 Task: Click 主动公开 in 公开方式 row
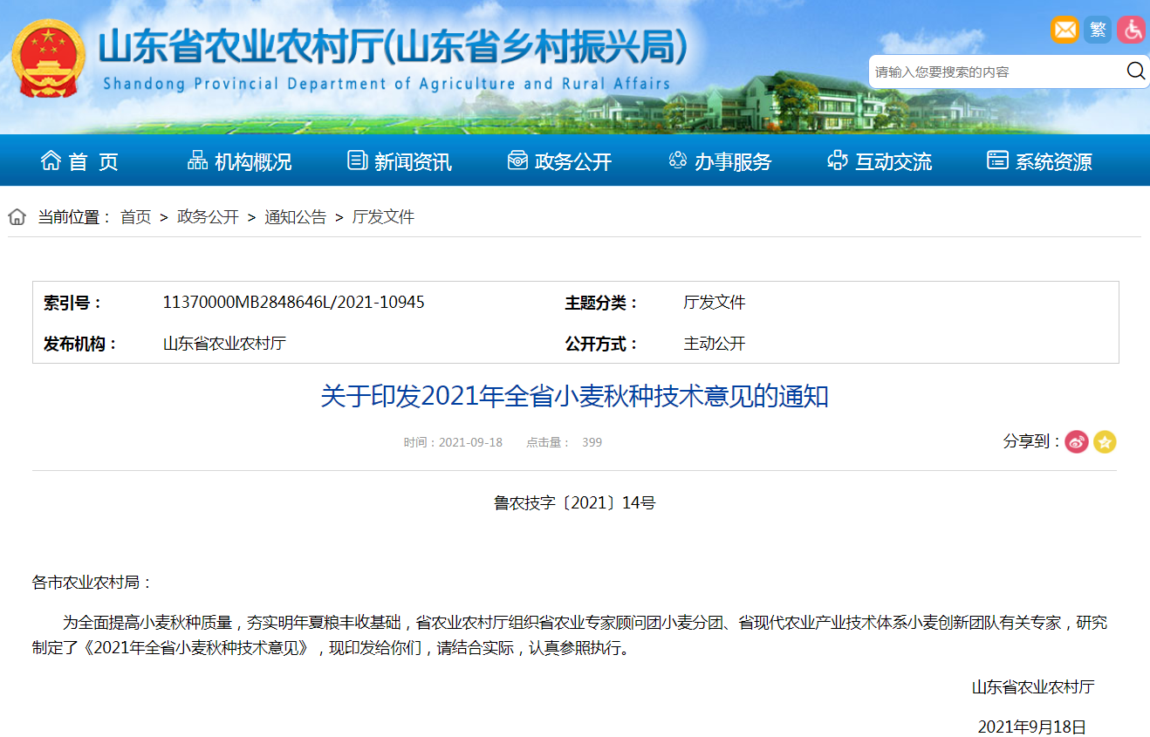click(715, 344)
